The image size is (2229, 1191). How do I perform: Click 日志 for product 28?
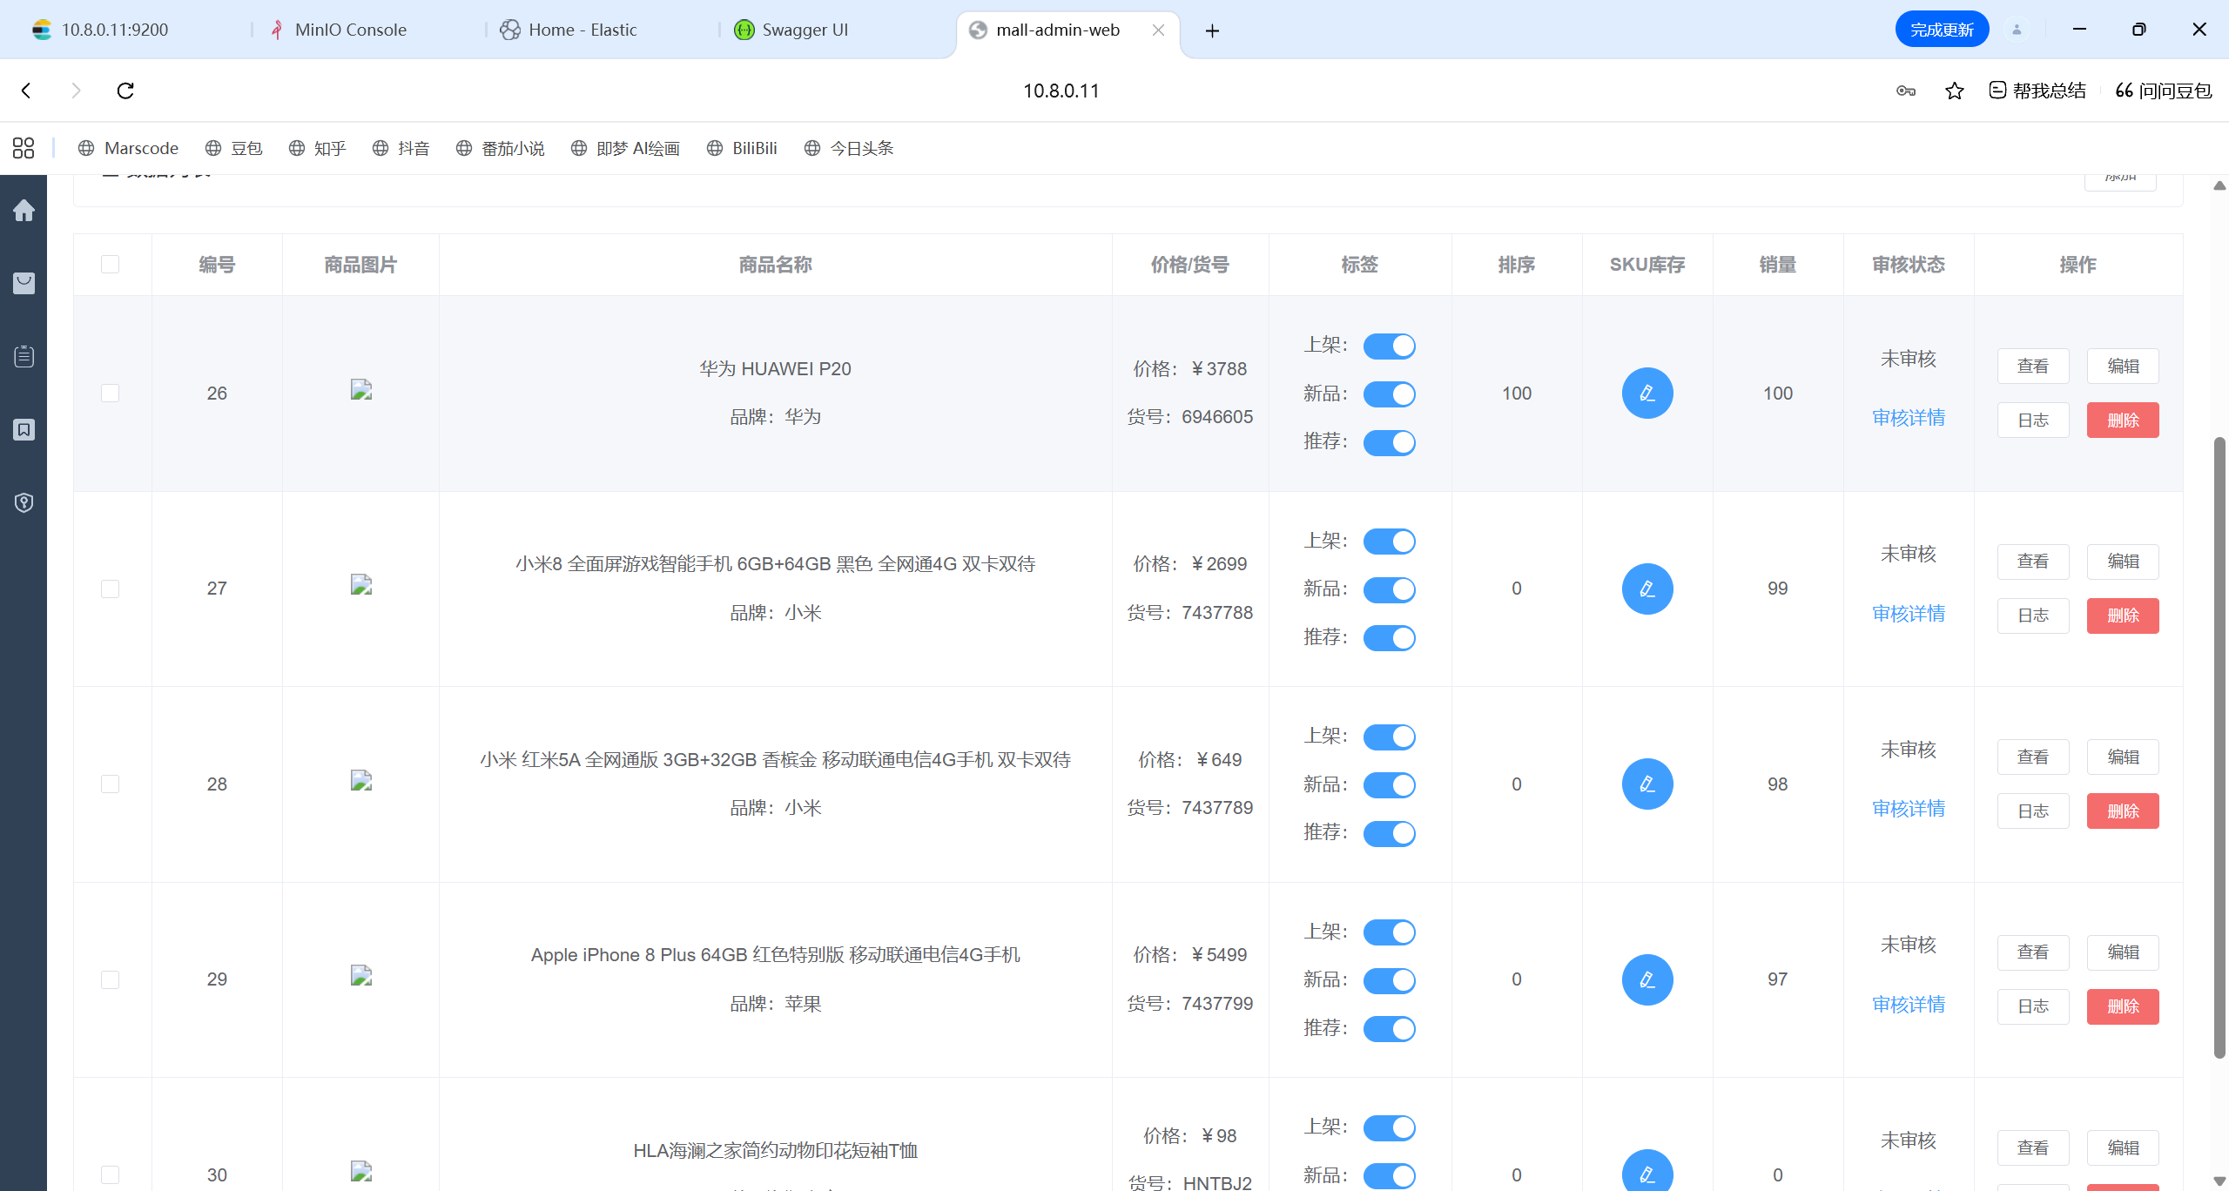pos(2033,811)
